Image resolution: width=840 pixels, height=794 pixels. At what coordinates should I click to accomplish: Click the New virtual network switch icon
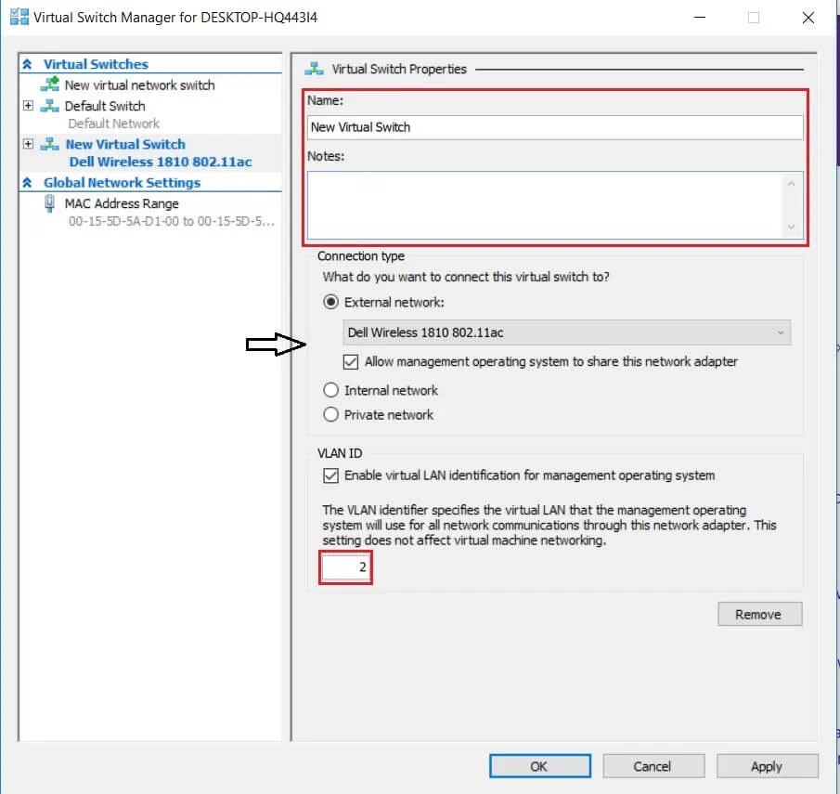point(50,85)
